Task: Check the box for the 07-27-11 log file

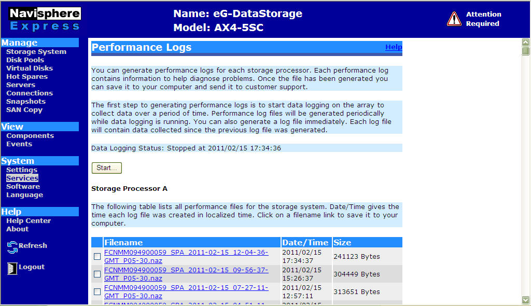Action: 97,291
